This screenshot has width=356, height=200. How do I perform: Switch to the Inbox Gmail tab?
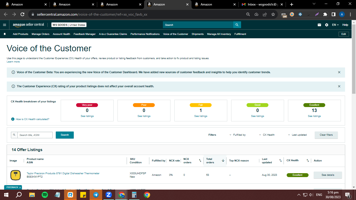(x=262, y=4)
